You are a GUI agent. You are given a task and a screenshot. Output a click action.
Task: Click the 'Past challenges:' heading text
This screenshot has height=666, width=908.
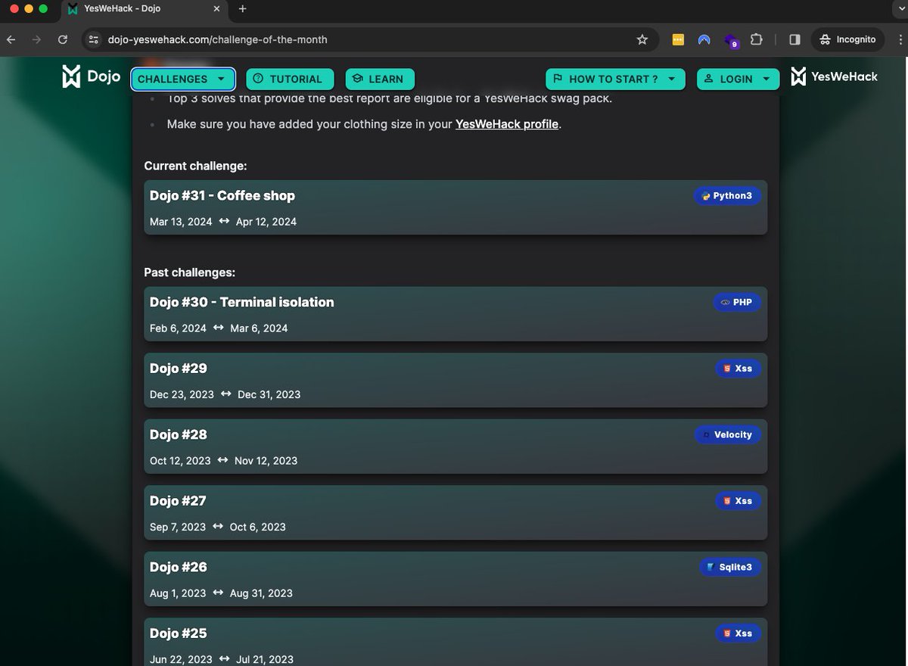coord(189,272)
